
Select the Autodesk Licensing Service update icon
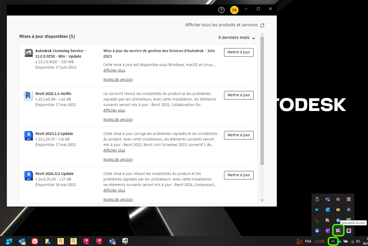[x=28, y=53]
